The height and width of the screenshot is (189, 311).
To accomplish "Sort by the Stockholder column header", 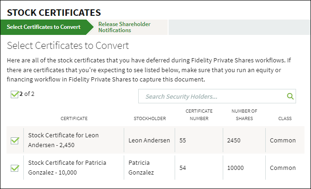I will pyautogui.click(x=149, y=119).
